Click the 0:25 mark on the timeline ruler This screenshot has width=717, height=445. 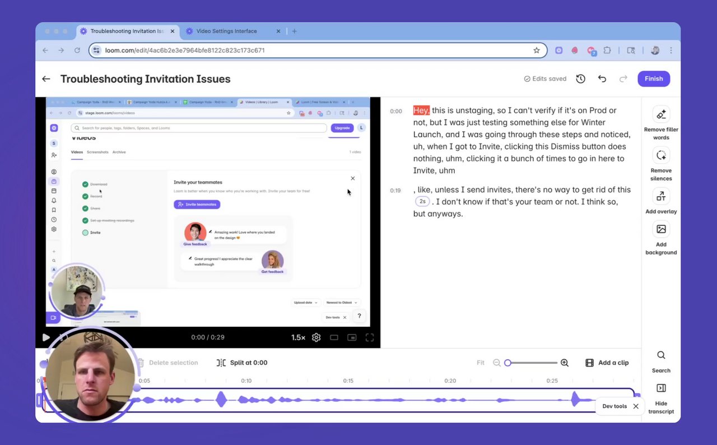(552, 381)
